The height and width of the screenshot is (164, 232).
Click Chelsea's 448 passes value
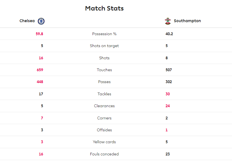(40, 82)
